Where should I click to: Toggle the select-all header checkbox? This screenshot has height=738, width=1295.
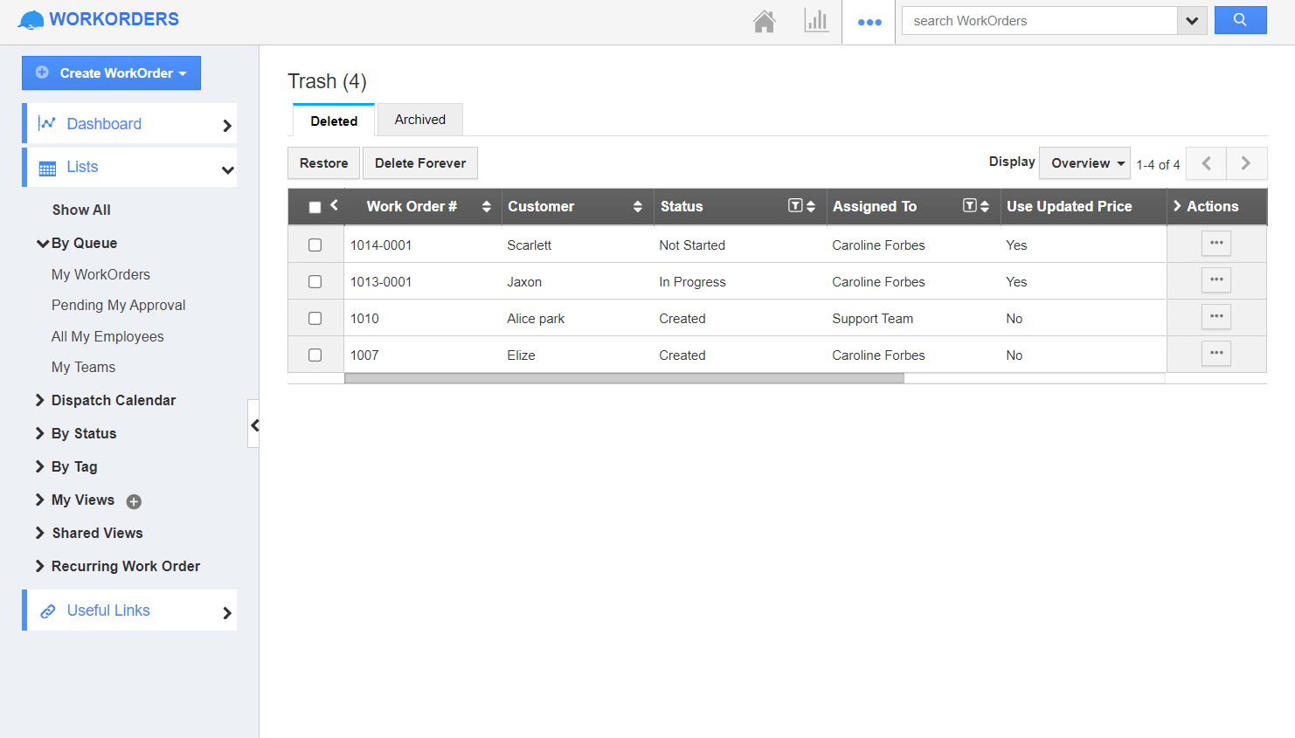tap(315, 207)
